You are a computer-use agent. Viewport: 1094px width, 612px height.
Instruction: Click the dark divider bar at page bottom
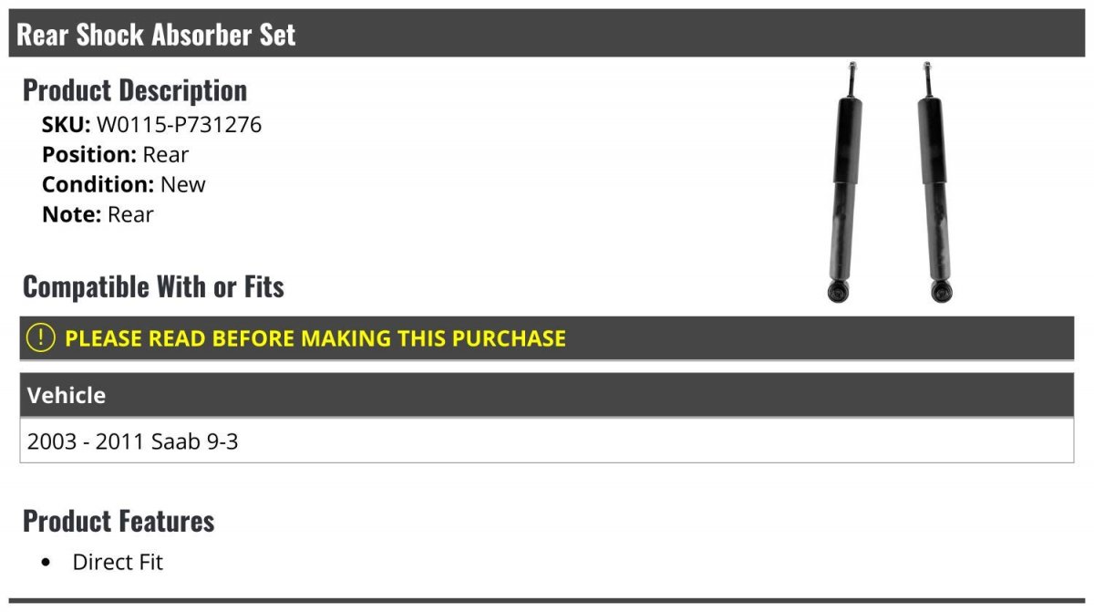tap(547, 601)
